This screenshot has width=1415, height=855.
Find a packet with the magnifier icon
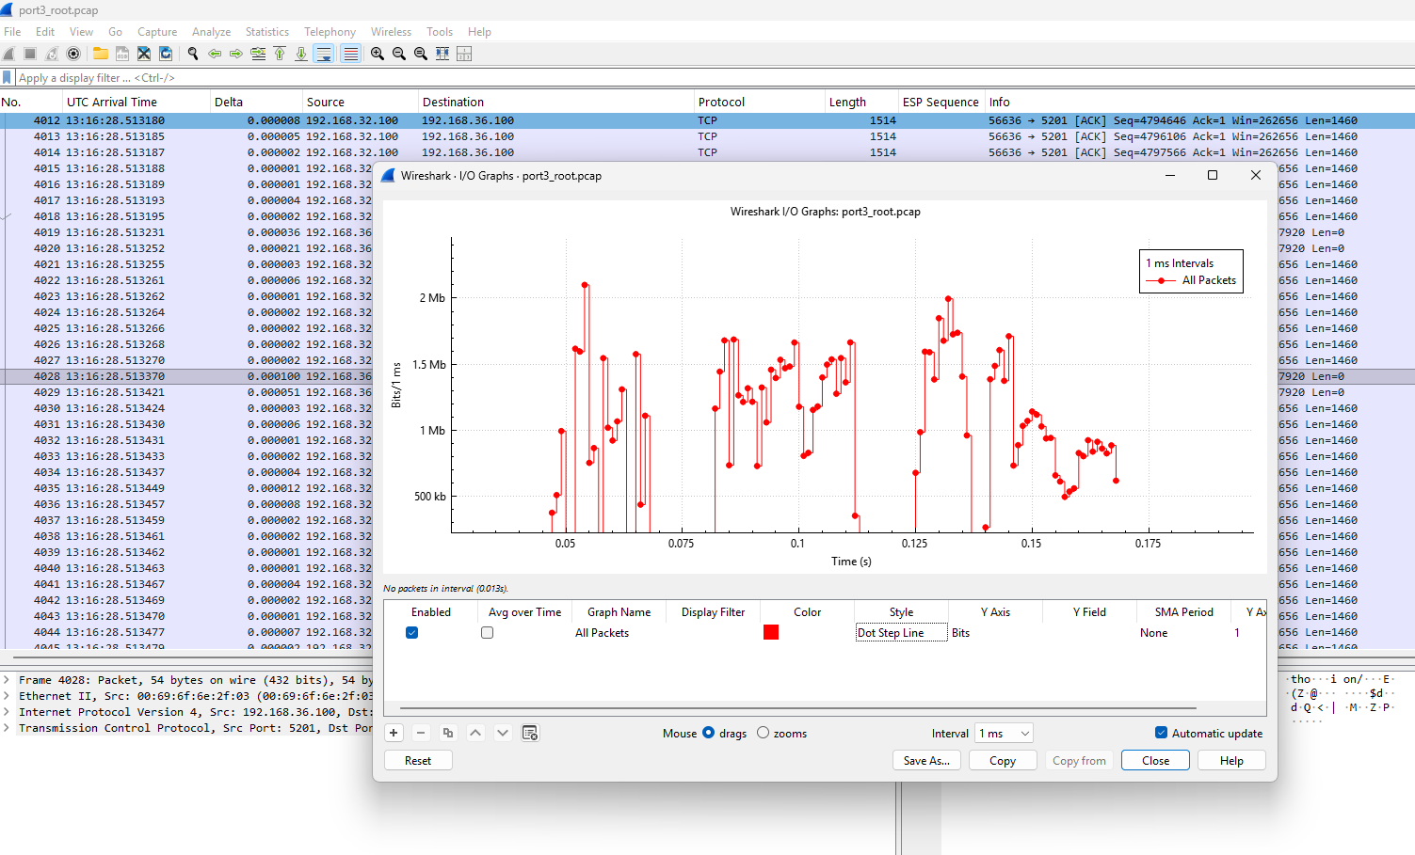pos(193,54)
